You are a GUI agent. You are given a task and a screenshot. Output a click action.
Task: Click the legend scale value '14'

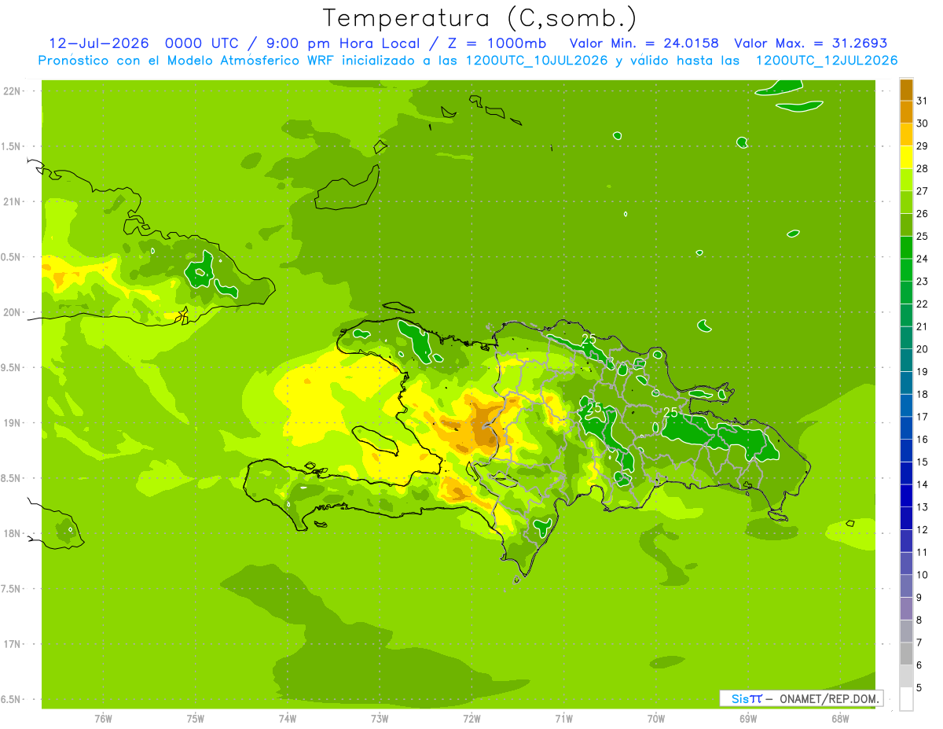click(x=923, y=484)
